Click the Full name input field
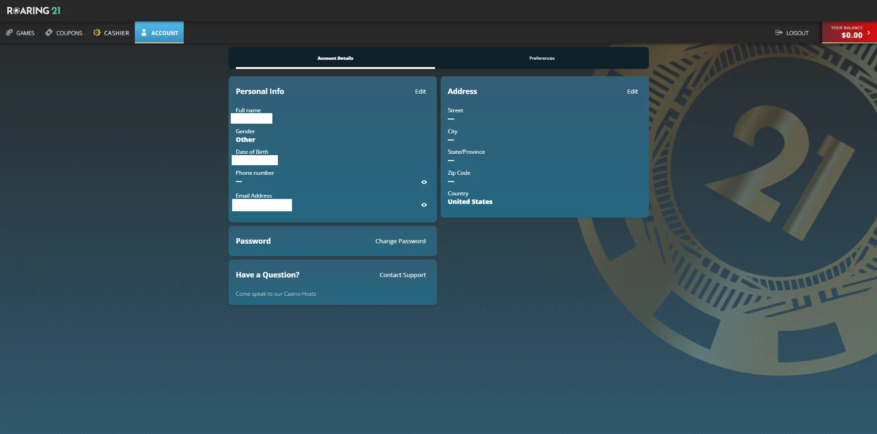 point(252,118)
